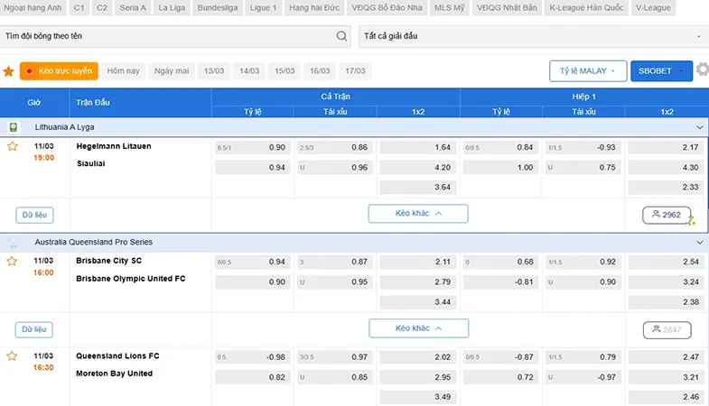Open the settings gear icon

[702, 69]
